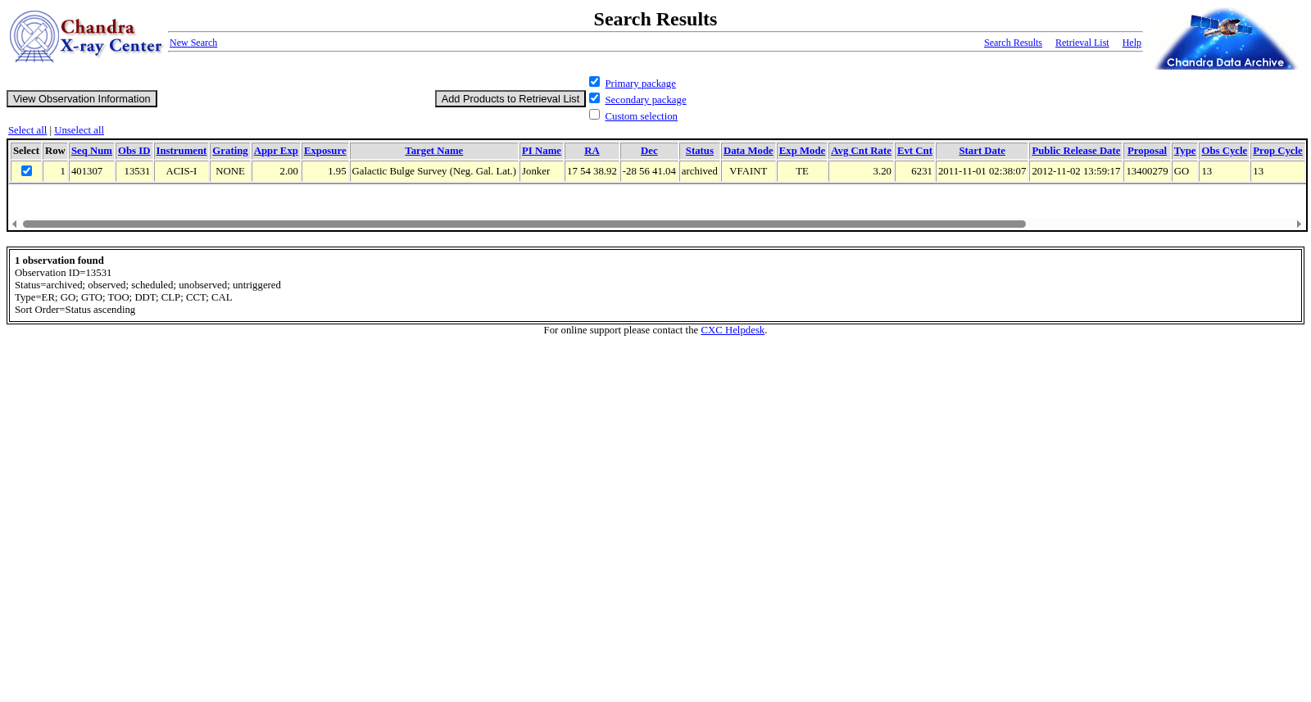Sort by Instrument column header
Image resolution: width=1311 pixels, height=702 pixels.
click(x=181, y=151)
